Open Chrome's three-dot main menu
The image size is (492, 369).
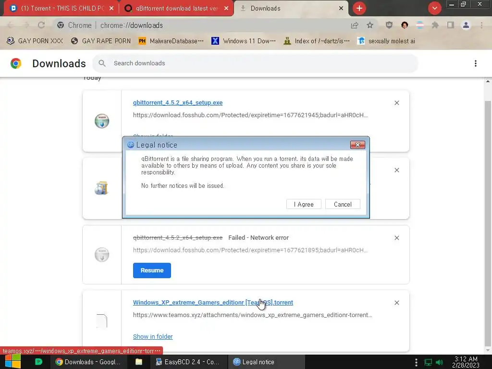pos(481,25)
